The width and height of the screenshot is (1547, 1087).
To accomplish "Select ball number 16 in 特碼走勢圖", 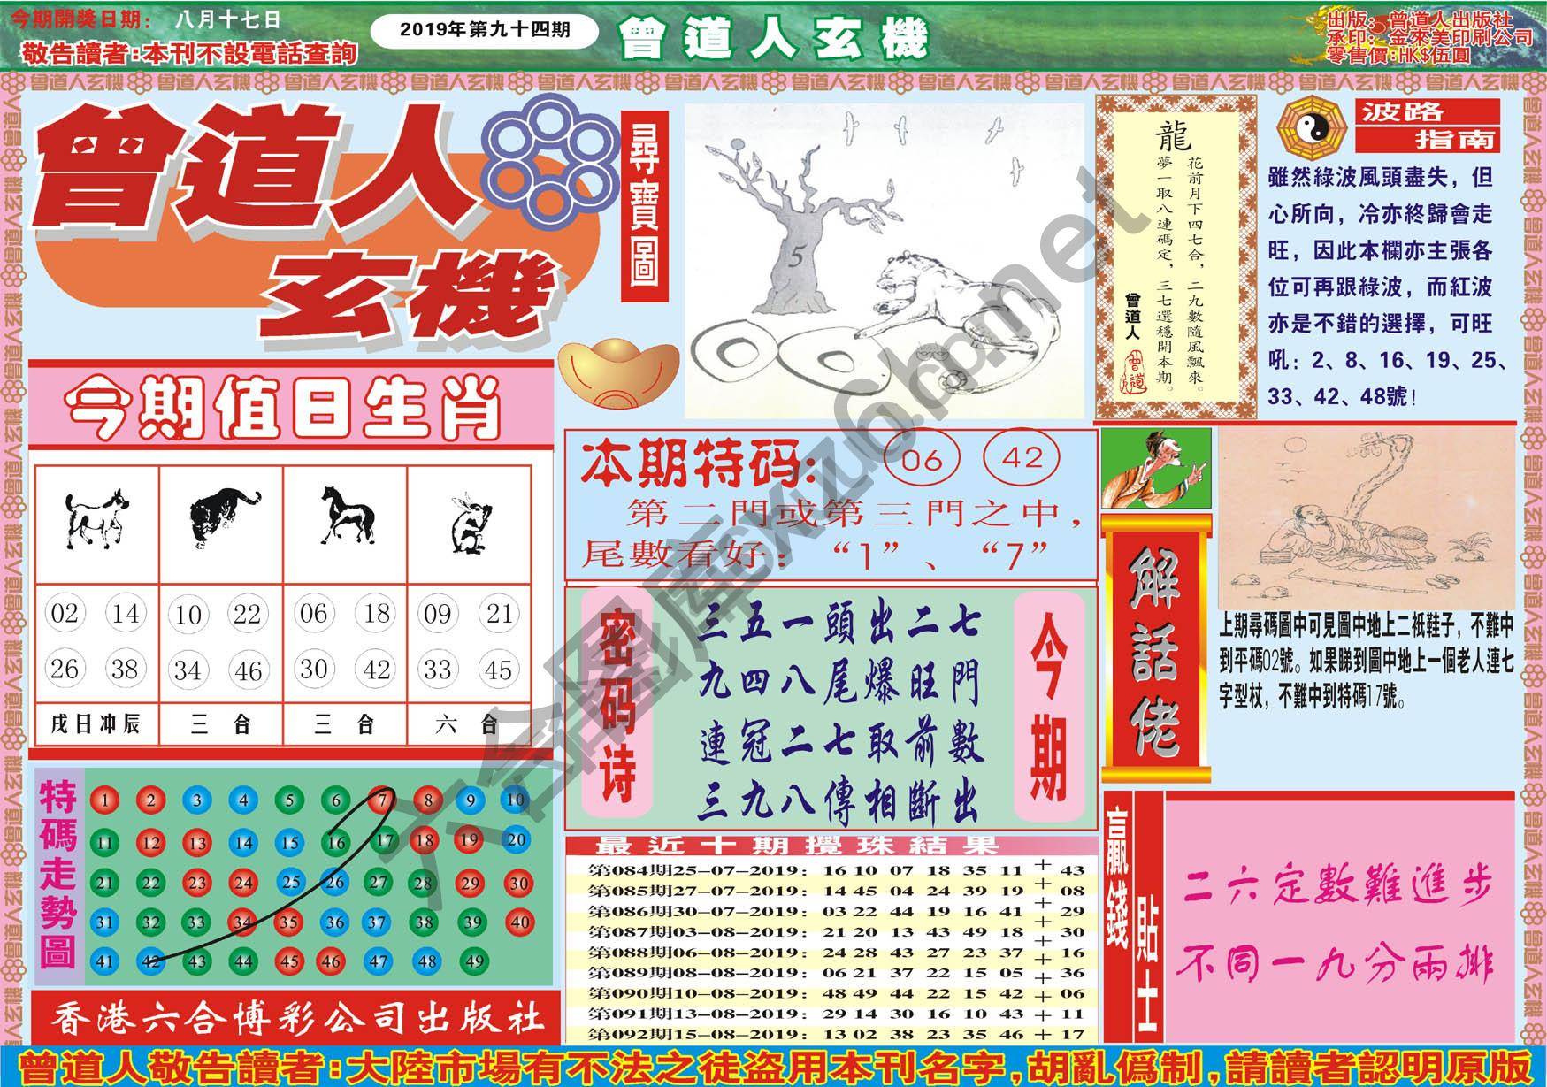I will pos(336,842).
